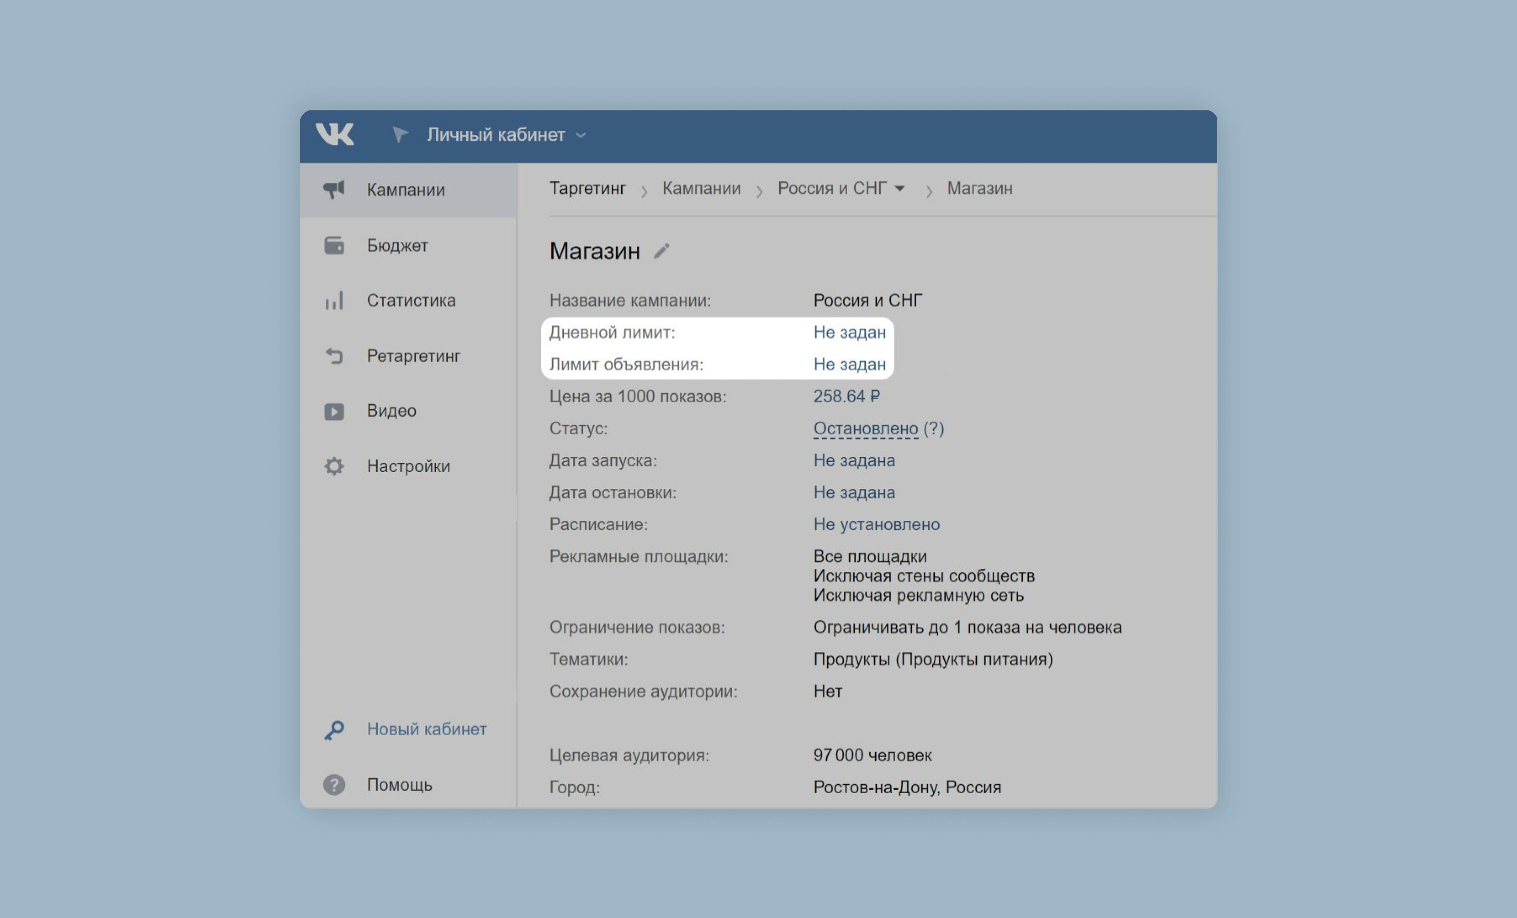
Task: Open the Помощь page
Action: click(399, 785)
